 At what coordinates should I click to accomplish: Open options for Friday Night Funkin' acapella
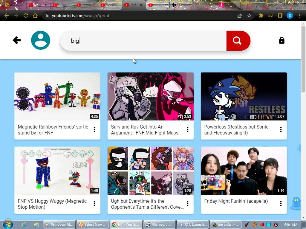[x=281, y=204]
